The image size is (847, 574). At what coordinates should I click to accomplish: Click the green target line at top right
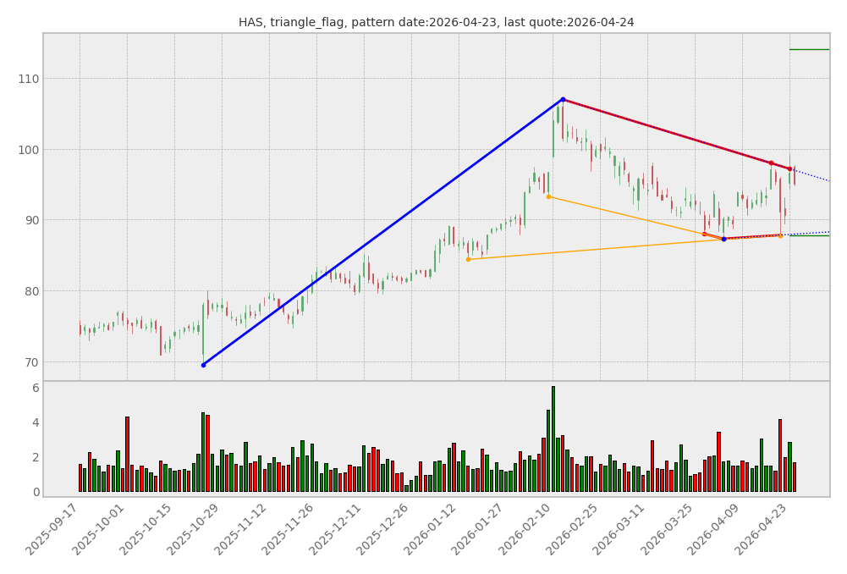coord(809,49)
